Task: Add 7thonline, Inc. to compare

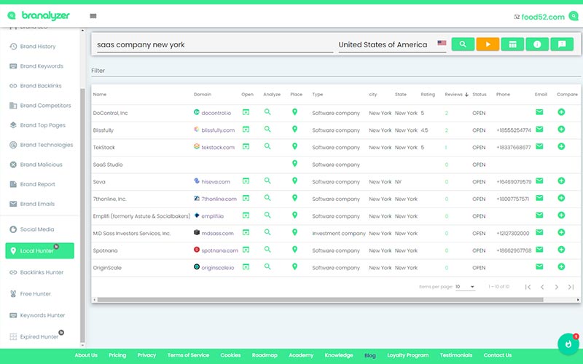Action: pyautogui.click(x=561, y=198)
